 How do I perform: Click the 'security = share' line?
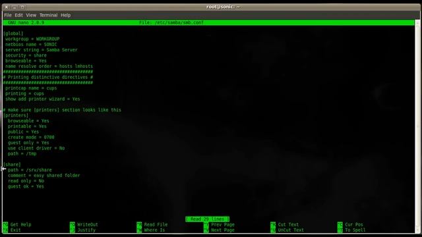[x=26, y=55]
